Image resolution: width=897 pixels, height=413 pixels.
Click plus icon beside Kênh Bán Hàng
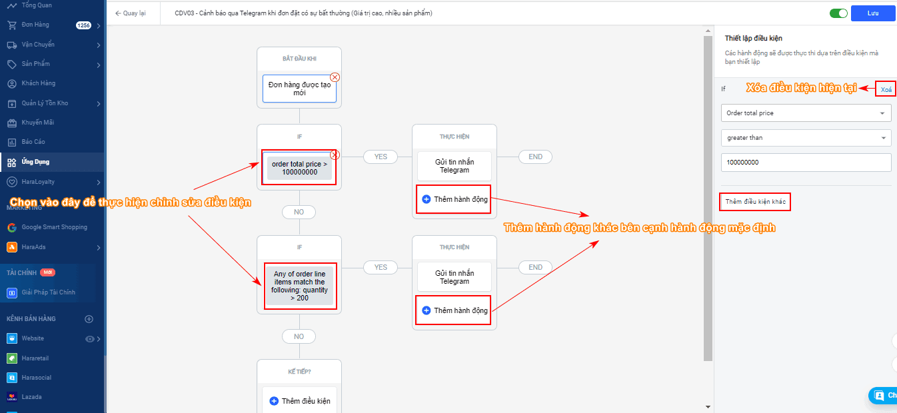pos(89,319)
